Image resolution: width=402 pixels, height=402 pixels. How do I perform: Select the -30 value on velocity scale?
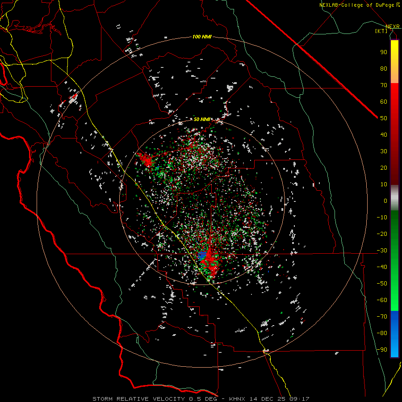pos(382,251)
